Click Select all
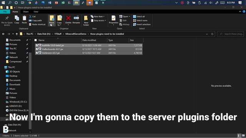This screenshot has width=246, height=138. (139, 16)
